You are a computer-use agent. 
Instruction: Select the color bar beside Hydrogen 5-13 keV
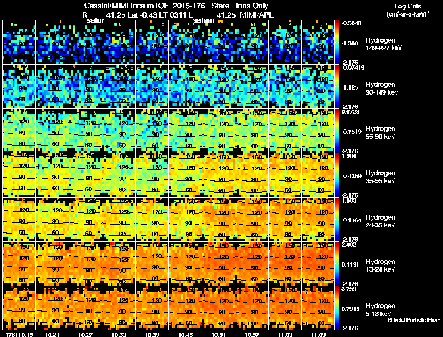click(x=337, y=308)
